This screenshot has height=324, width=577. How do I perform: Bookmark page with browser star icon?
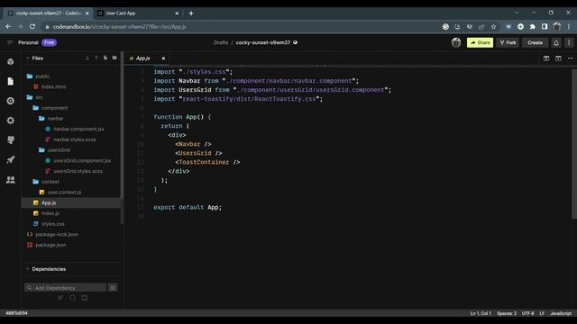point(493,26)
